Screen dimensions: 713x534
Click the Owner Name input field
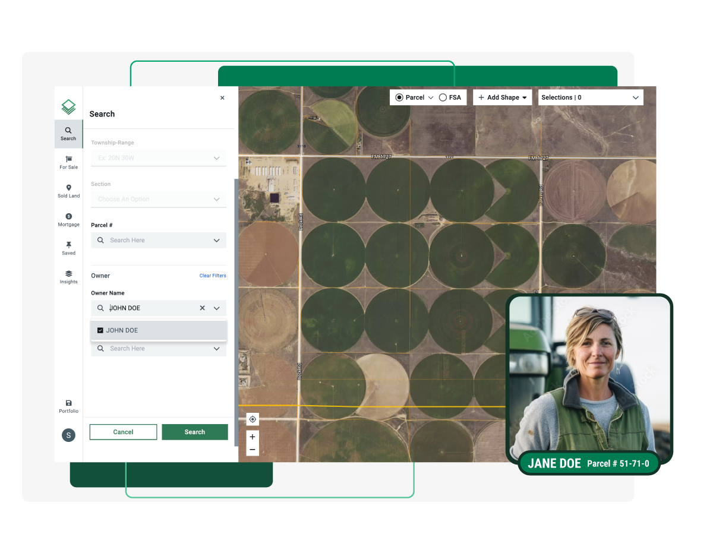click(152, 308)
